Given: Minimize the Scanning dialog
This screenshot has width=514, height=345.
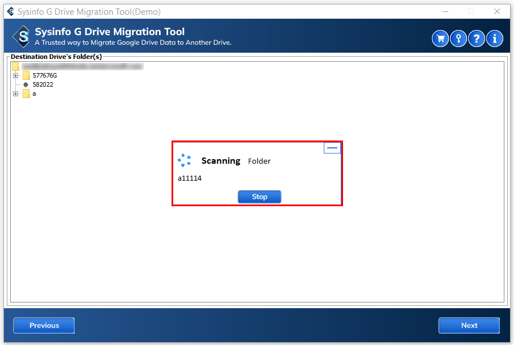Looking at the screenshot, I should 332,148.
